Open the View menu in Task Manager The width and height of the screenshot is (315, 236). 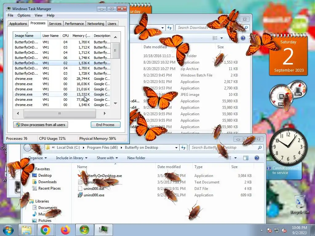click(38, 15)
